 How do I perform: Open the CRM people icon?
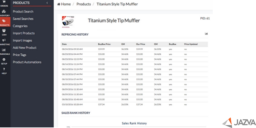point(4,32)
